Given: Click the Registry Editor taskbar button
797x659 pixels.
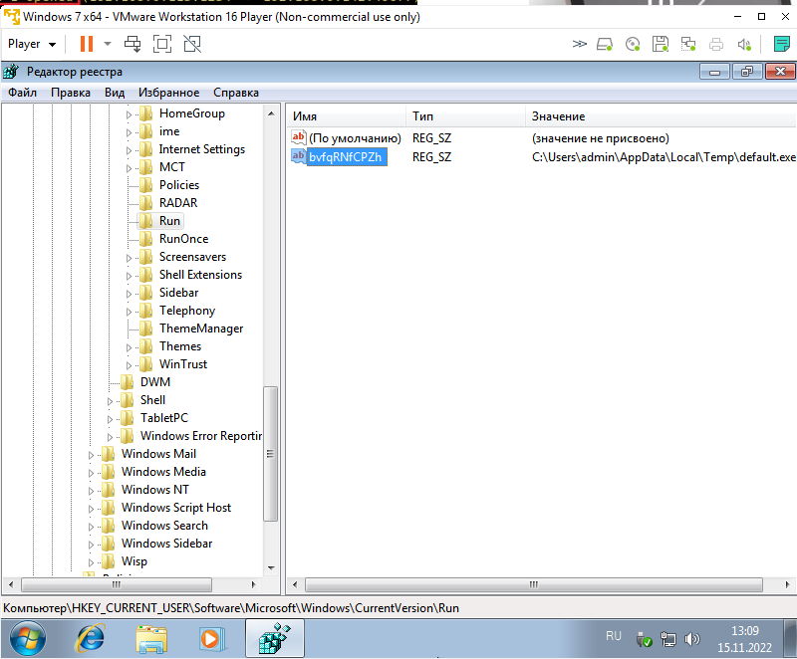Looking at the screenshot, I should (x=275, y=638).
